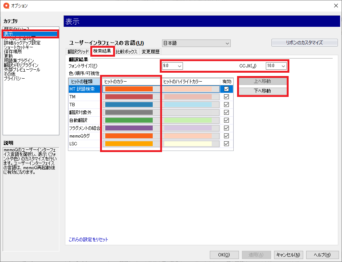
Task: Pick the green 自動翻訳 hit color swatch
Action: pyautogui.click(x=129, y=120)
